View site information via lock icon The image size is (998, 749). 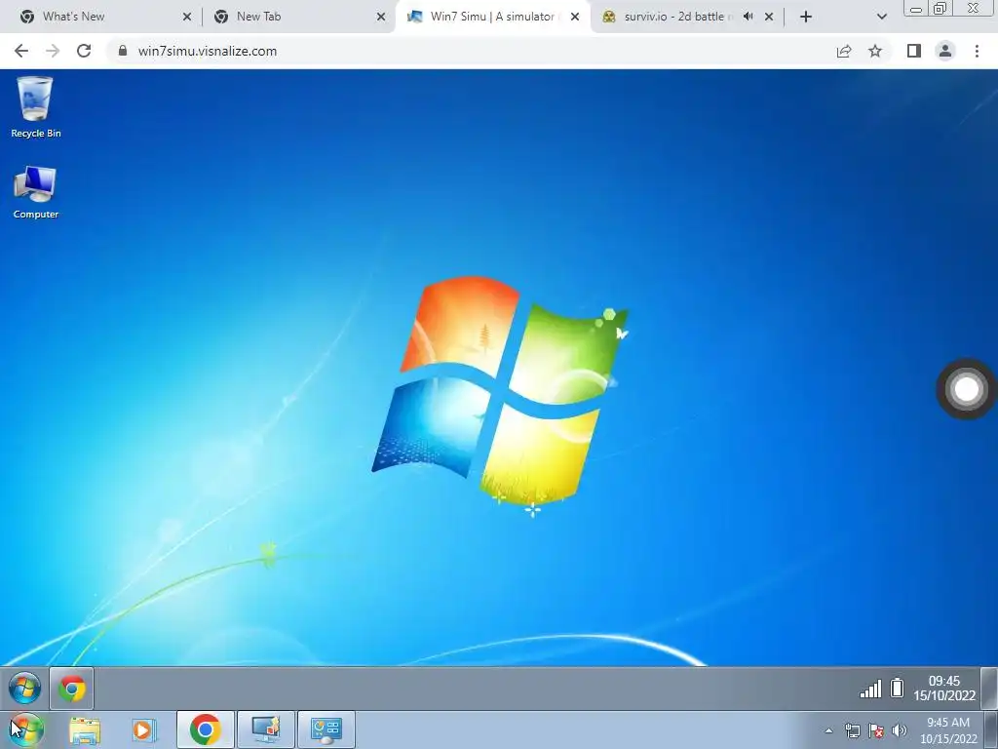(x=123, y=51)
